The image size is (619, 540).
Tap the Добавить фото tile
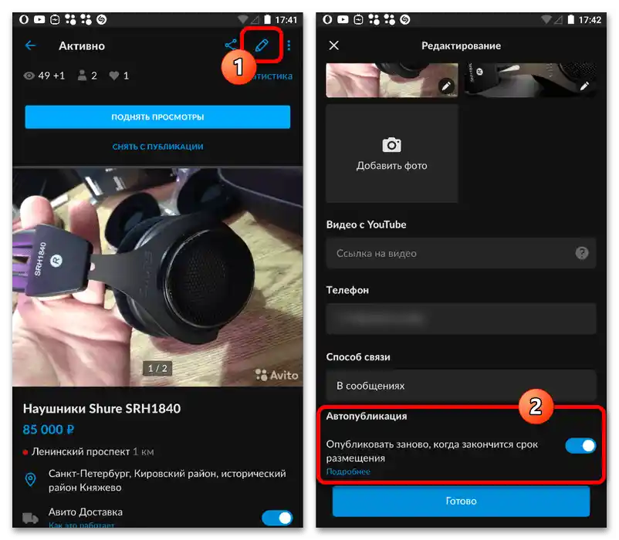[x=391, y=154]
